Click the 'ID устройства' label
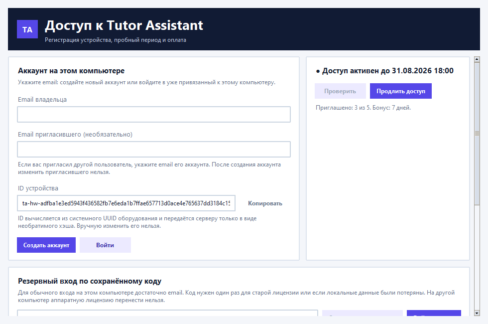The width and height of the screenshot is (488, 324). [38, 188]
